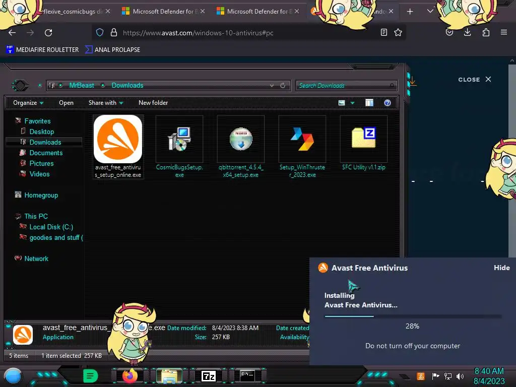Open the Pocket save icon
The width and height of the screenshot is (516, 387).
[449, 32]
